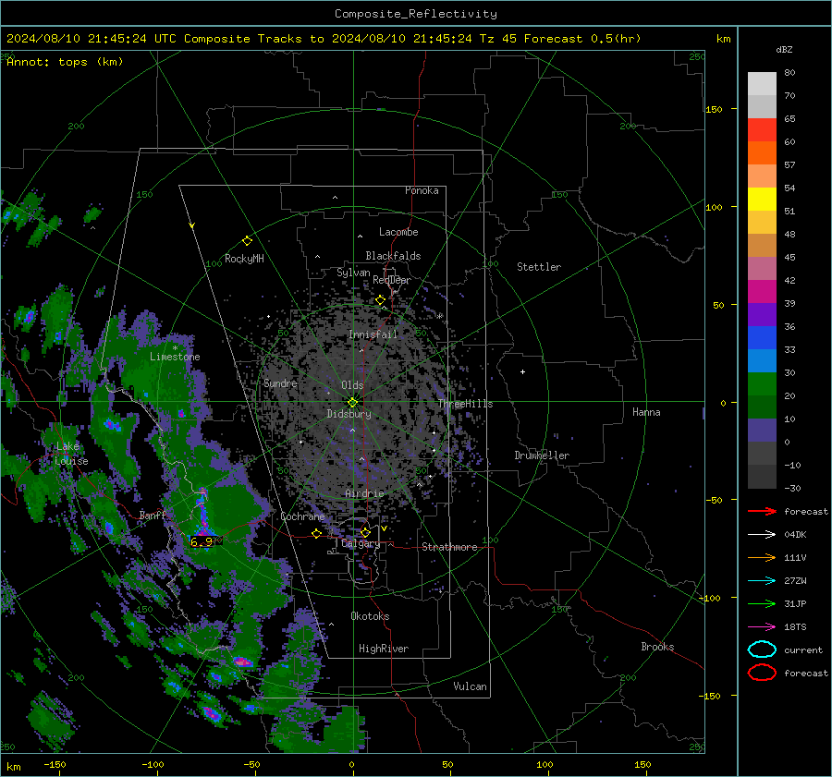Click the Hanna town label
This screenshot has width=832, height=777.
(x=646, y=412)
